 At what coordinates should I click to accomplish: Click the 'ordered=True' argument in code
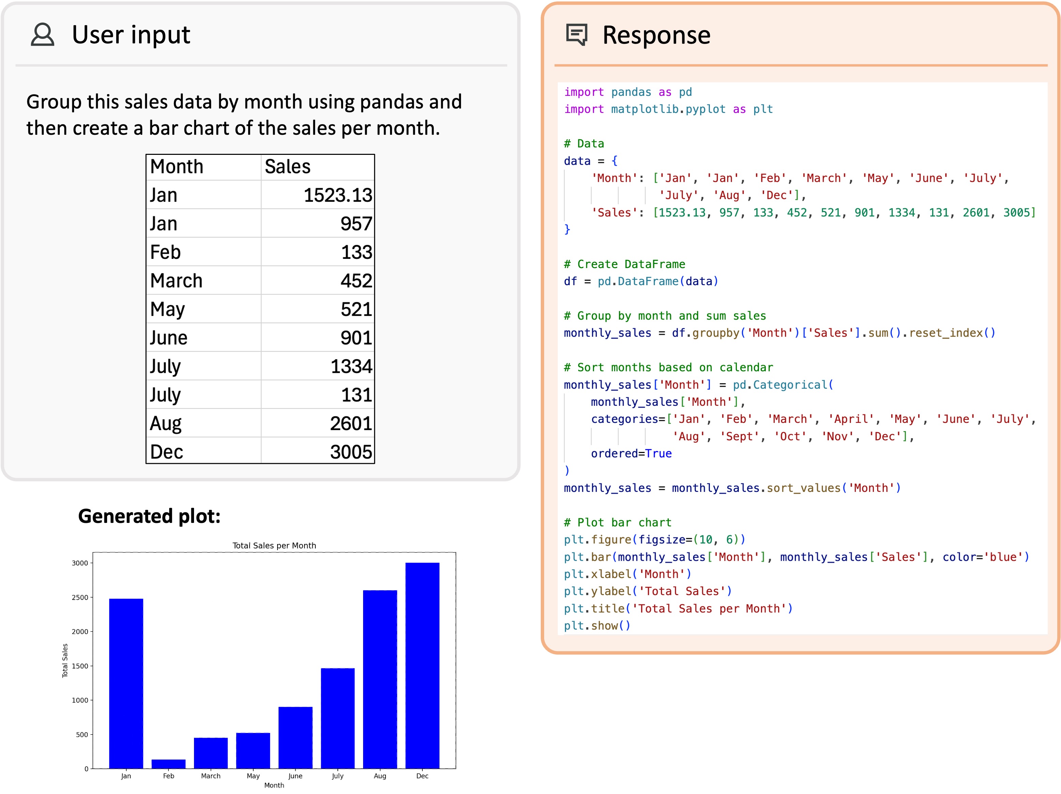[631, 453]
